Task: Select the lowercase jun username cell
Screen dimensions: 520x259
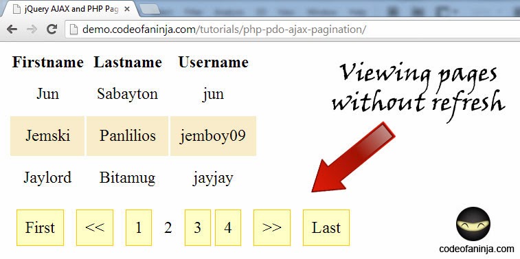Action: [213, 94]
